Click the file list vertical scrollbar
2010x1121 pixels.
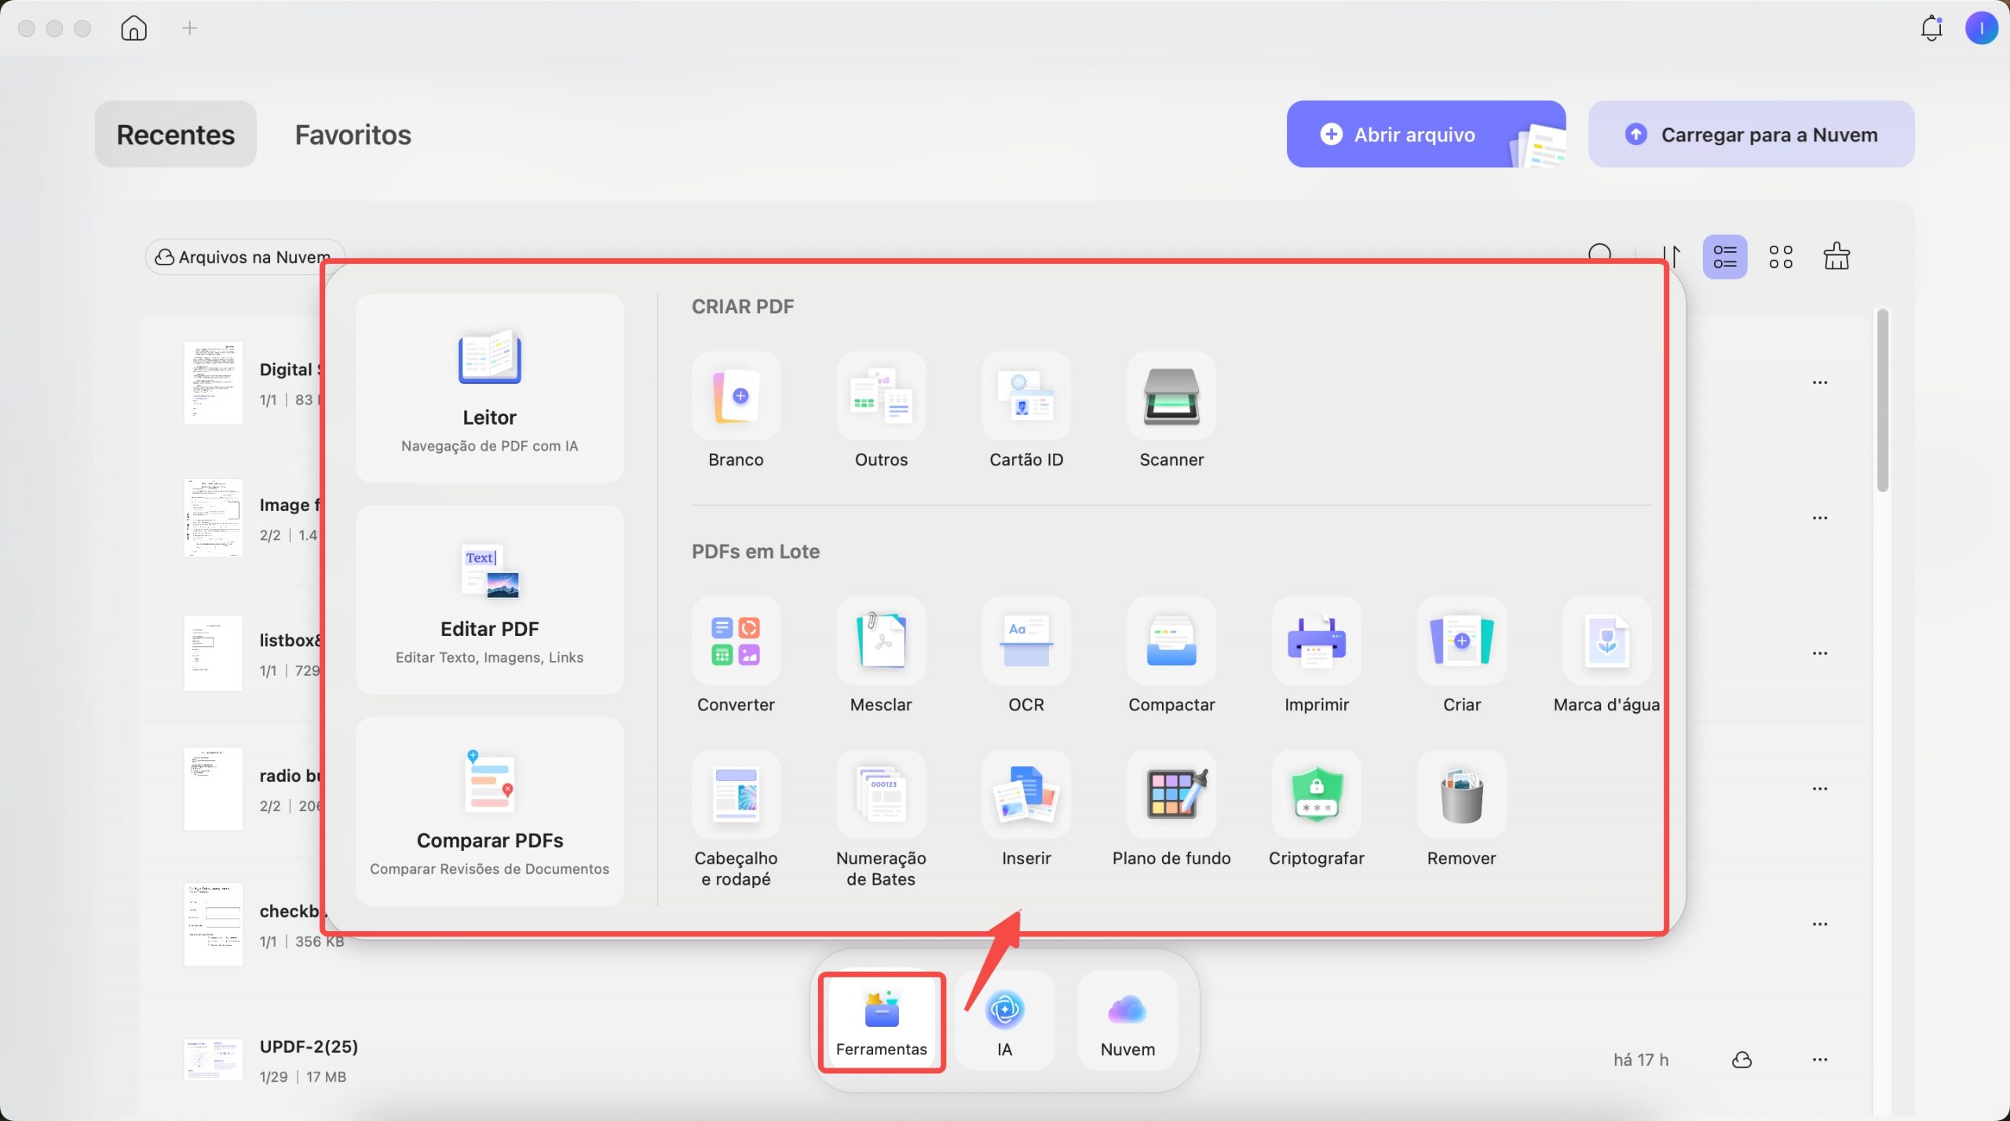tap(1882, 400)
